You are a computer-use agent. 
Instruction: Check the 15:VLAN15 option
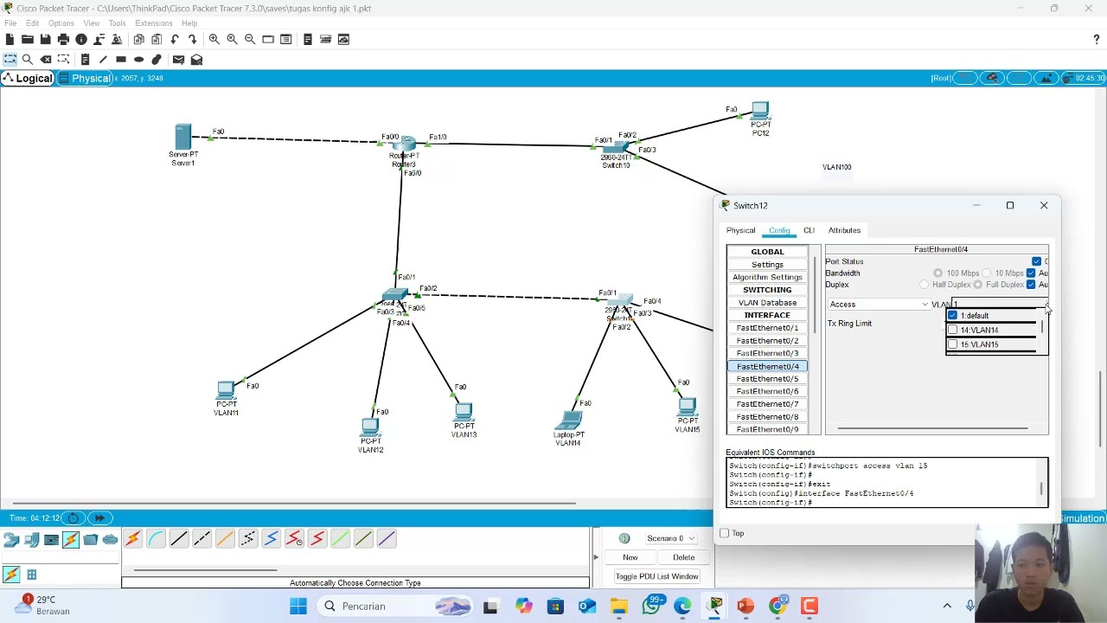(953, 344)
